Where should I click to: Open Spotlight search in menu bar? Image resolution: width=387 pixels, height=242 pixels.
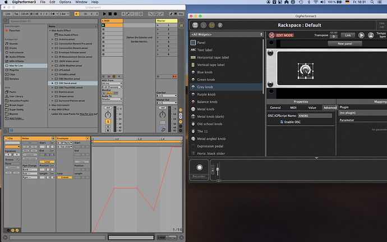click(372, 2)
